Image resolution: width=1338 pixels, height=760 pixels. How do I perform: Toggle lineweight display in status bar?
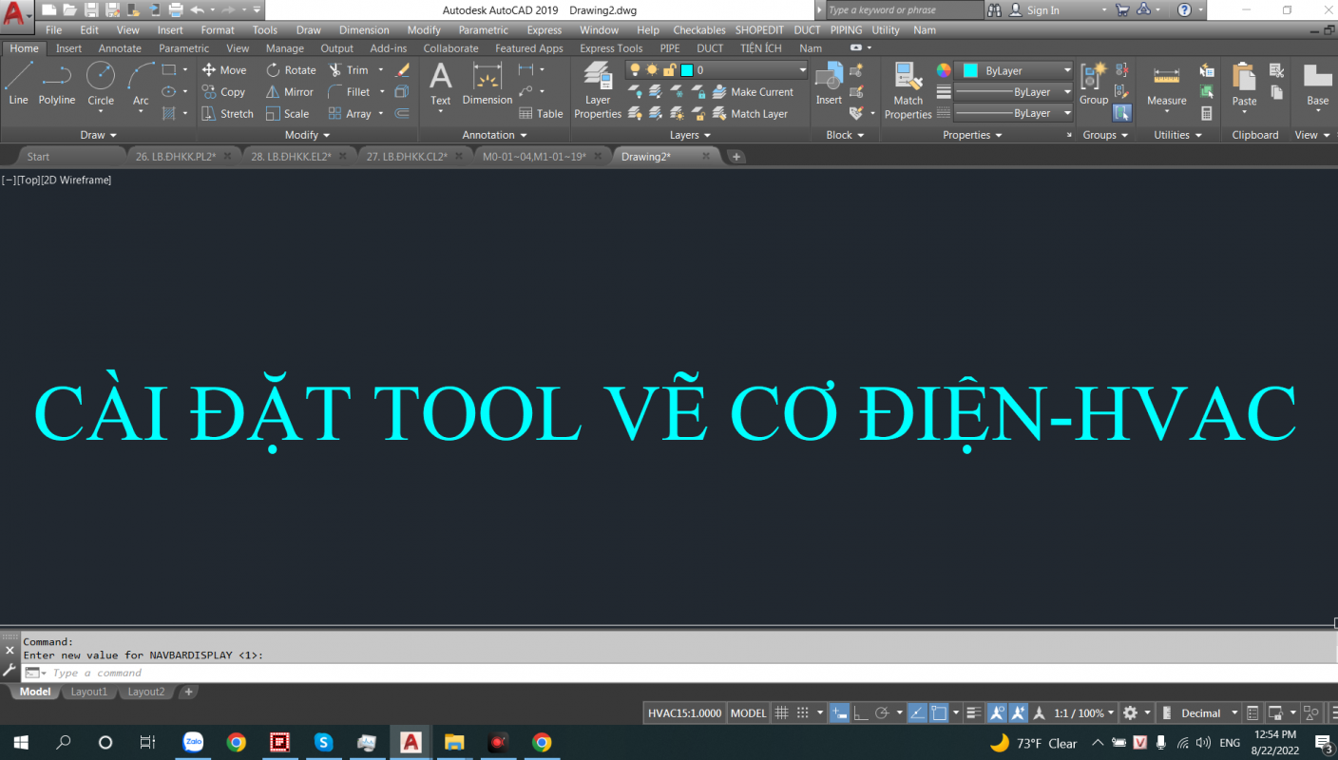pyautogui.click(x=973, y=713)
